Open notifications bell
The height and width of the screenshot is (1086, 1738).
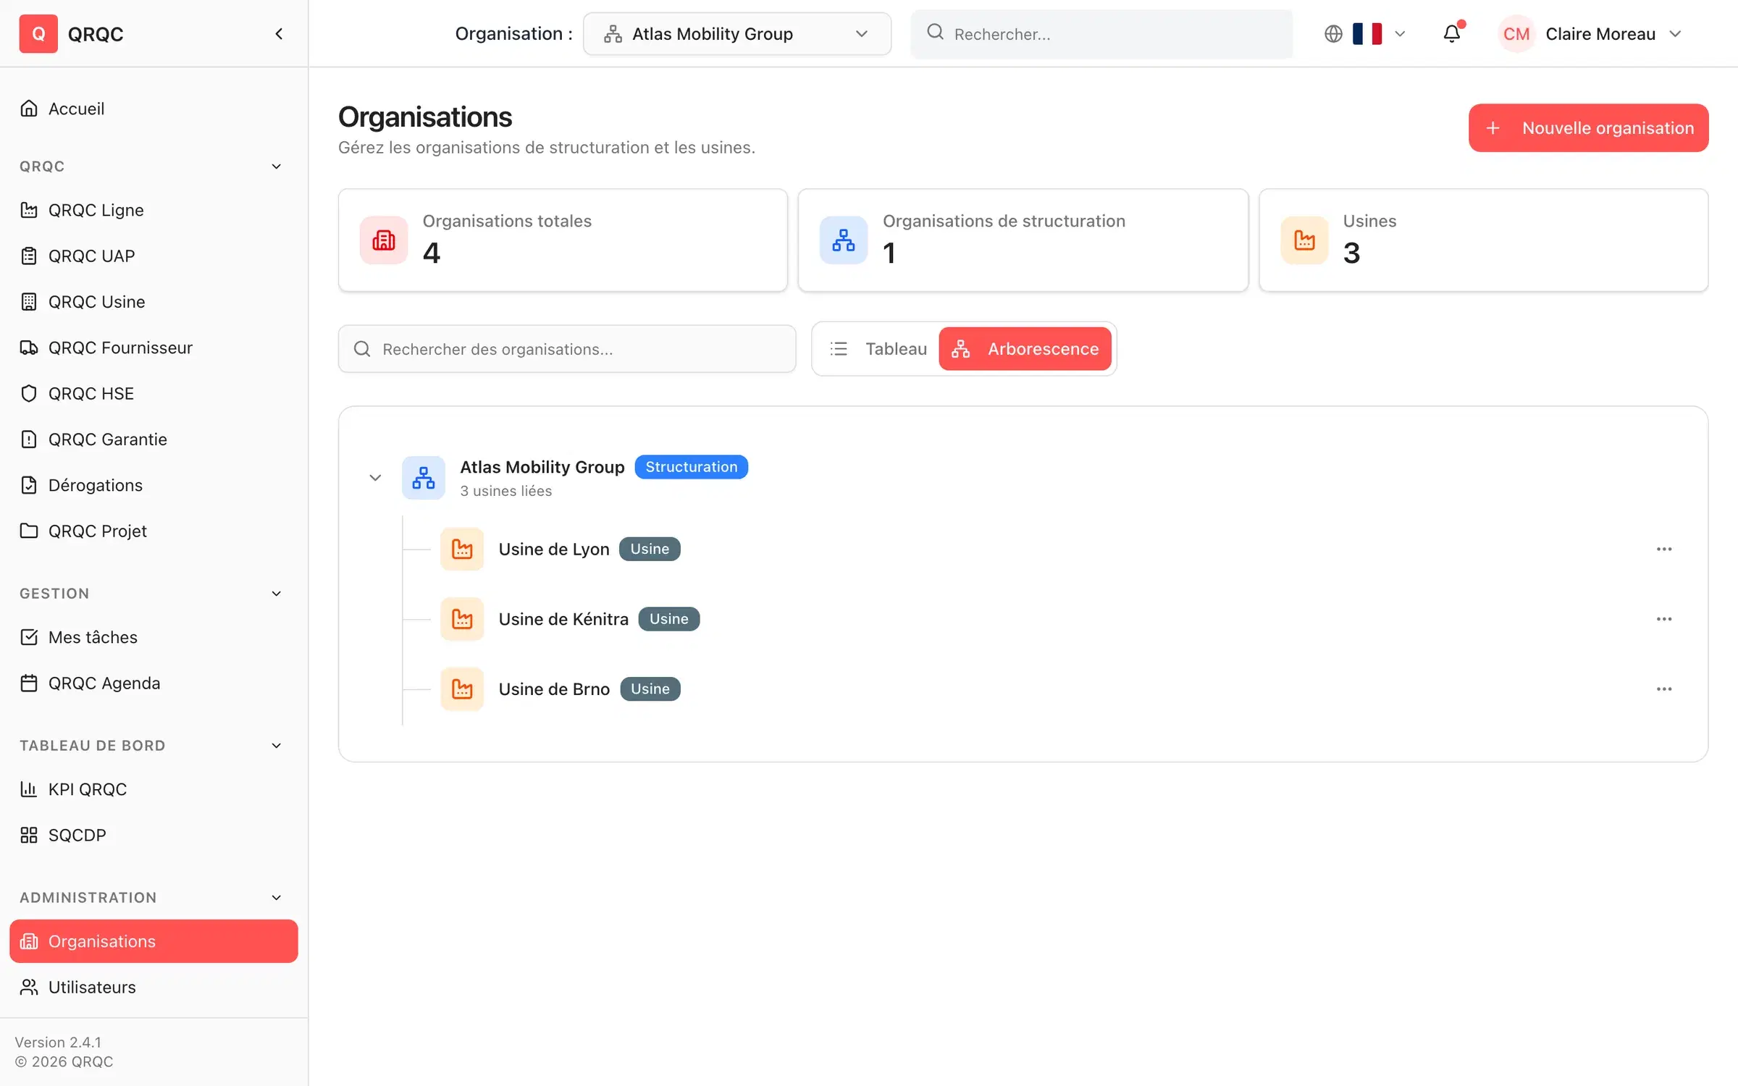(x=1452, y=34)
